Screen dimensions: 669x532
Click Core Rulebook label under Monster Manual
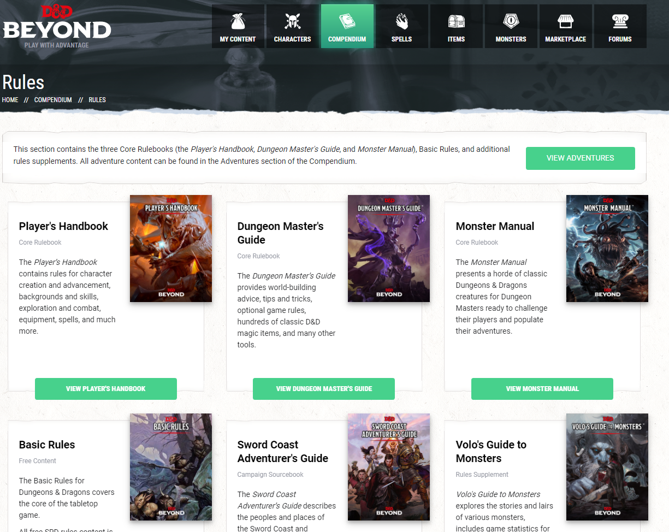click(x=477, y=243)
